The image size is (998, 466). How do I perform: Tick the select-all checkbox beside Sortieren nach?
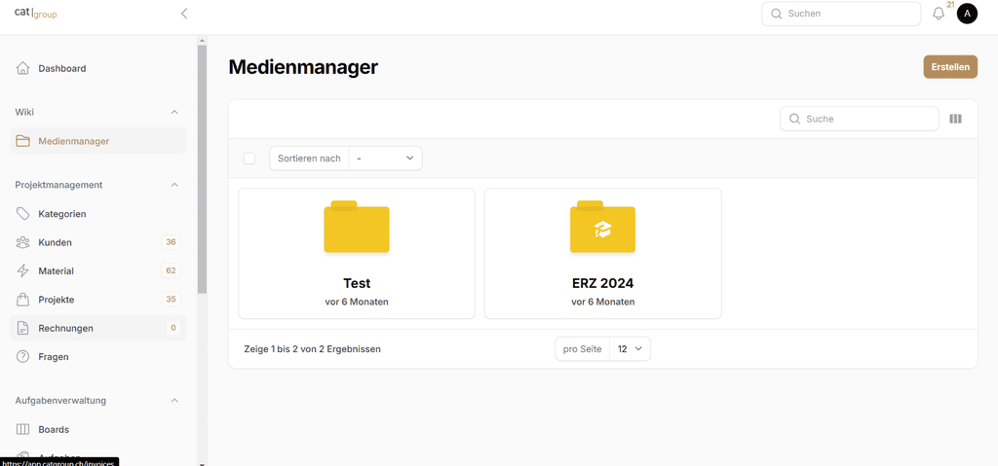click(x=249, y=159)
